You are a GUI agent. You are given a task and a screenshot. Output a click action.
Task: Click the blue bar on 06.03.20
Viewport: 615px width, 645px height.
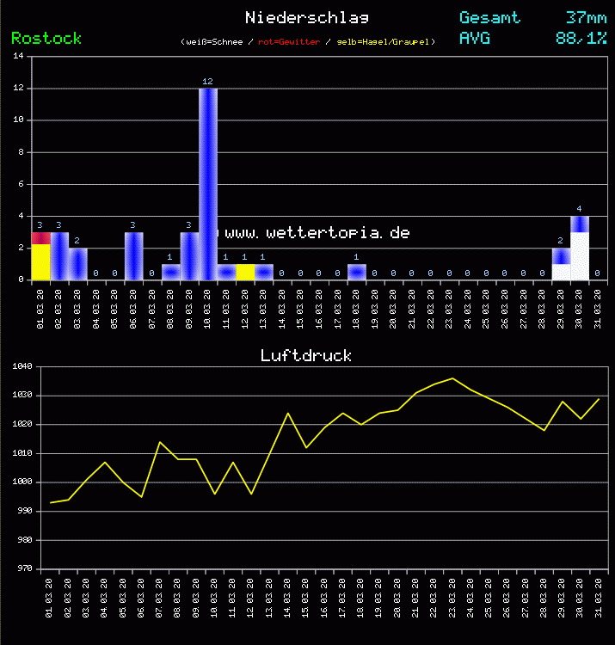pyautogui.click(x=133, y=255)
